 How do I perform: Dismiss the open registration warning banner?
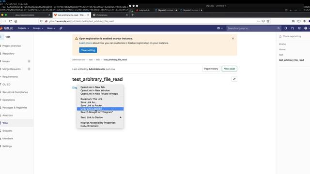tap(233, 39)
